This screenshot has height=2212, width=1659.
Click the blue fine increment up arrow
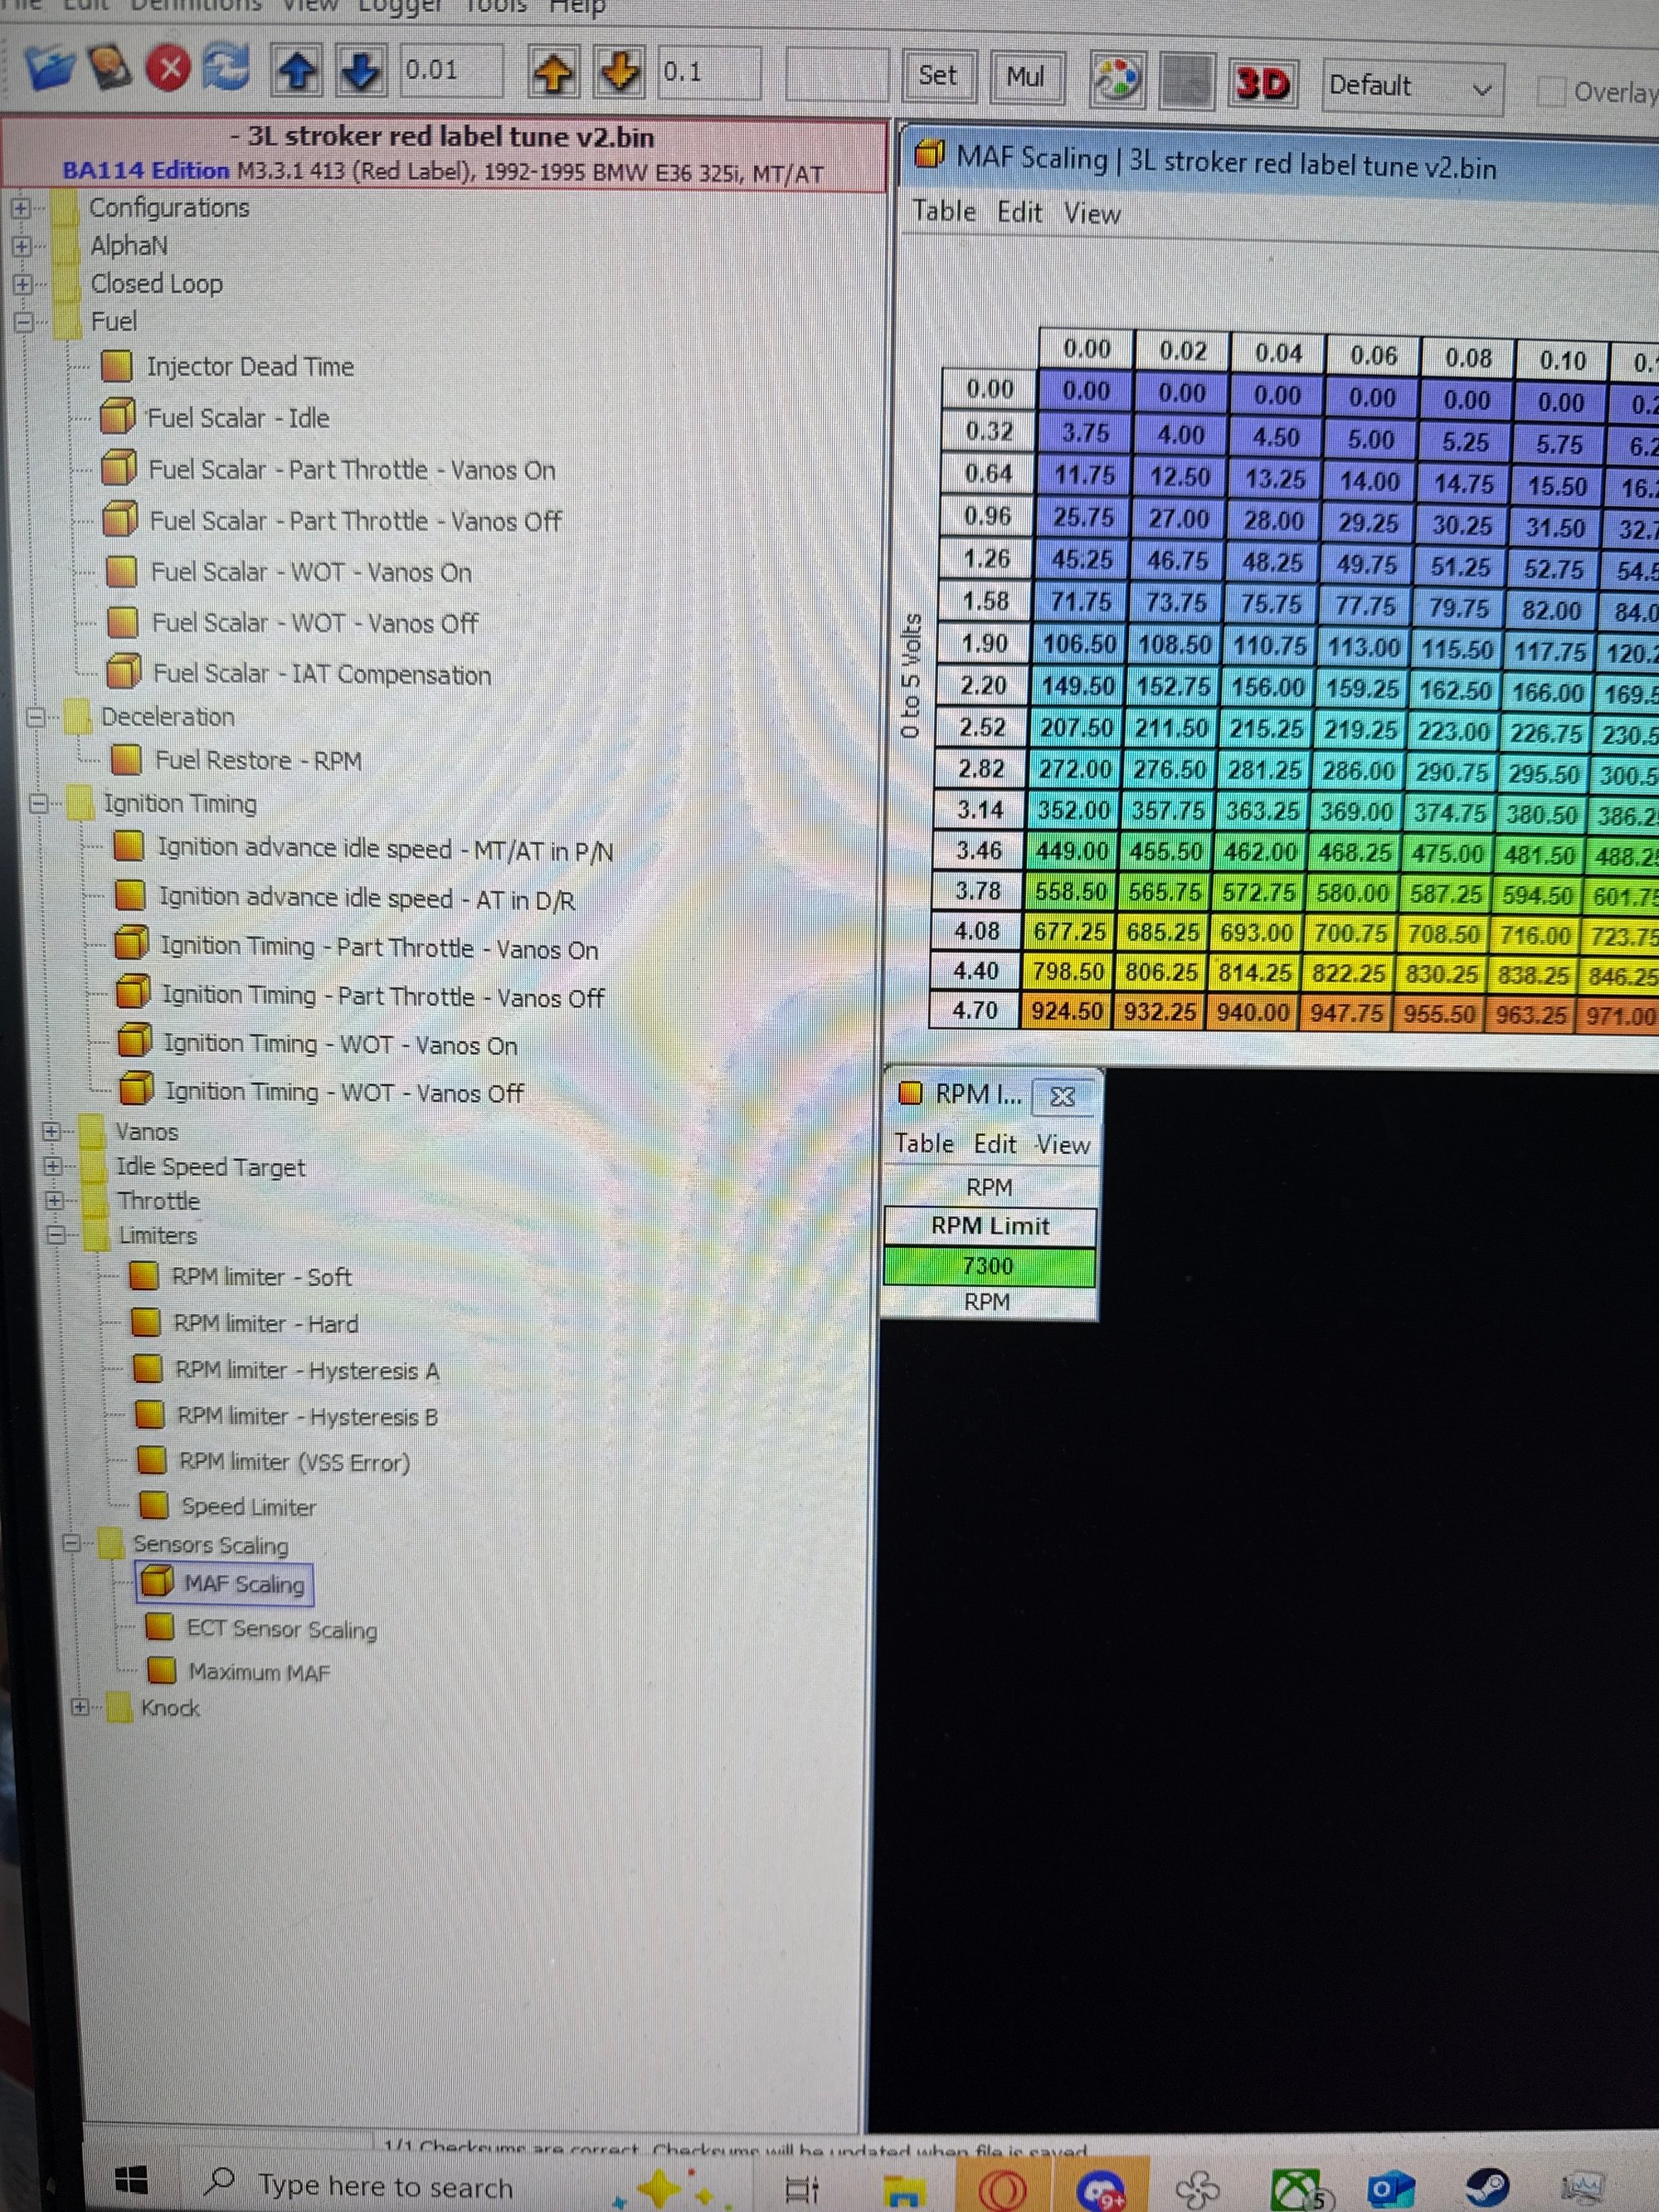coord(297,71)
